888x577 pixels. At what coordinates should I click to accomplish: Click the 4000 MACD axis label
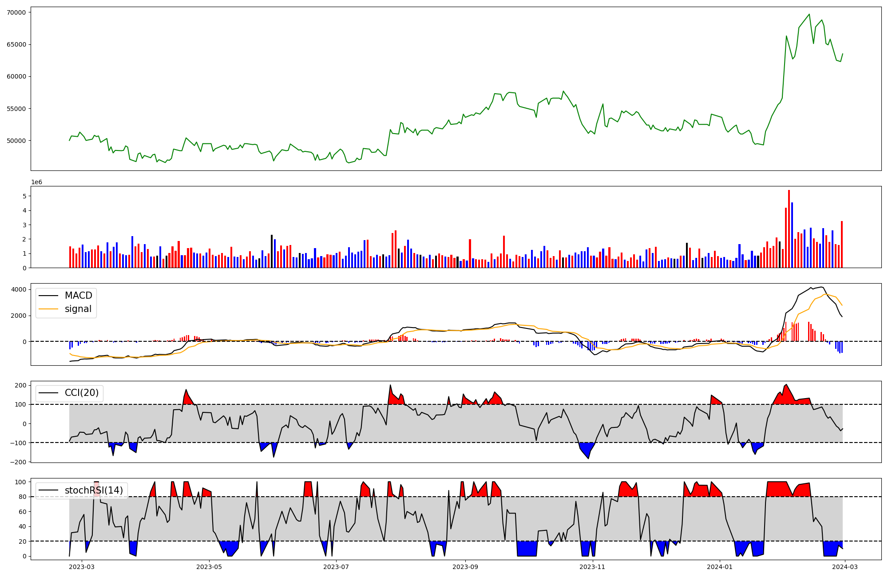(19, 290)
